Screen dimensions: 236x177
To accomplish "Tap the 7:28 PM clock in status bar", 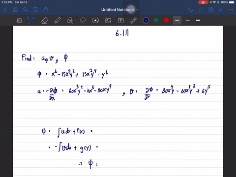I will click(x=7, y=2).
